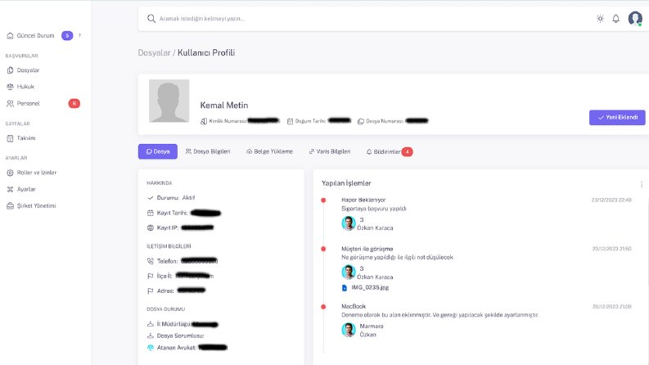Switch to the Varis Bilgileri tab
649x365 pixels.
330,151
